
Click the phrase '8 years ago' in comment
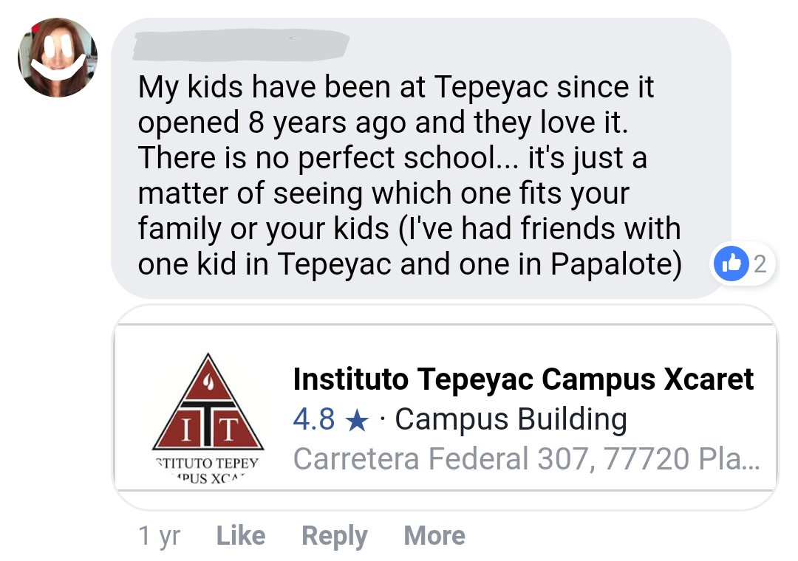328,123
